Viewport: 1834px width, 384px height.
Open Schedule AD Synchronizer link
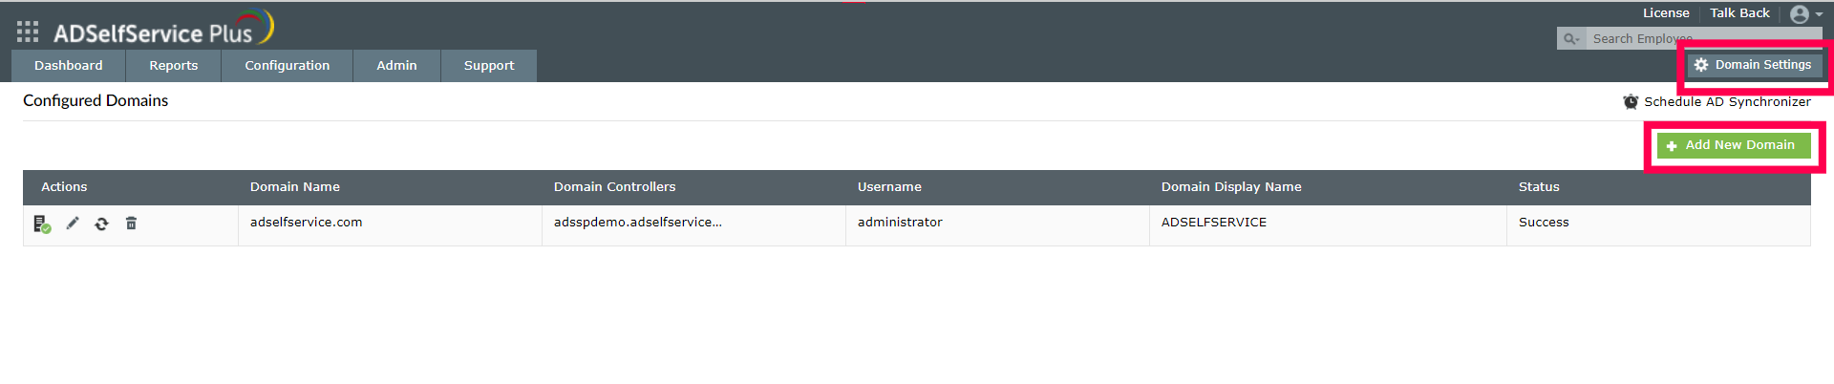[1727, 102]
